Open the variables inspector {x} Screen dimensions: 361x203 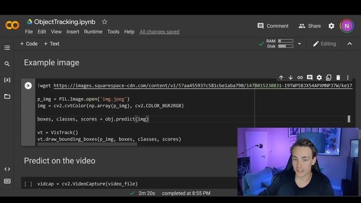click(x=7, y=80)
